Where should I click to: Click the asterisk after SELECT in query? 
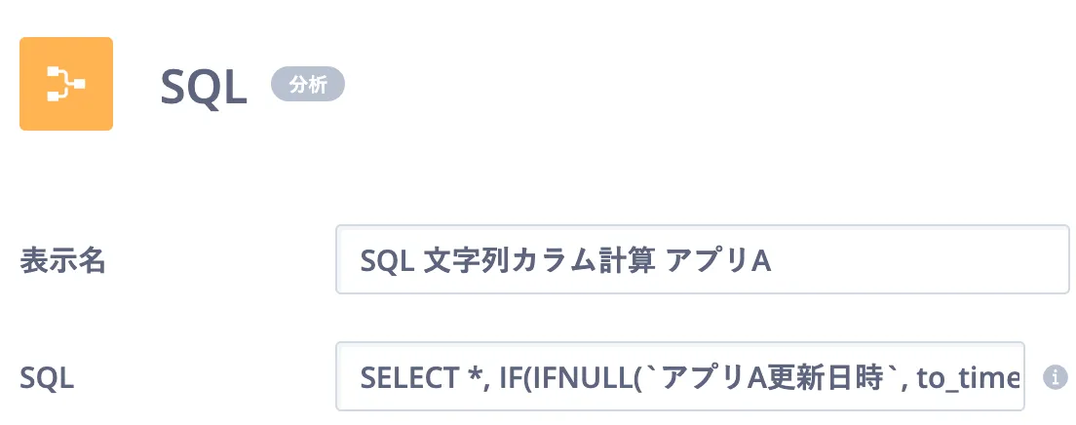tap(468, 374)
